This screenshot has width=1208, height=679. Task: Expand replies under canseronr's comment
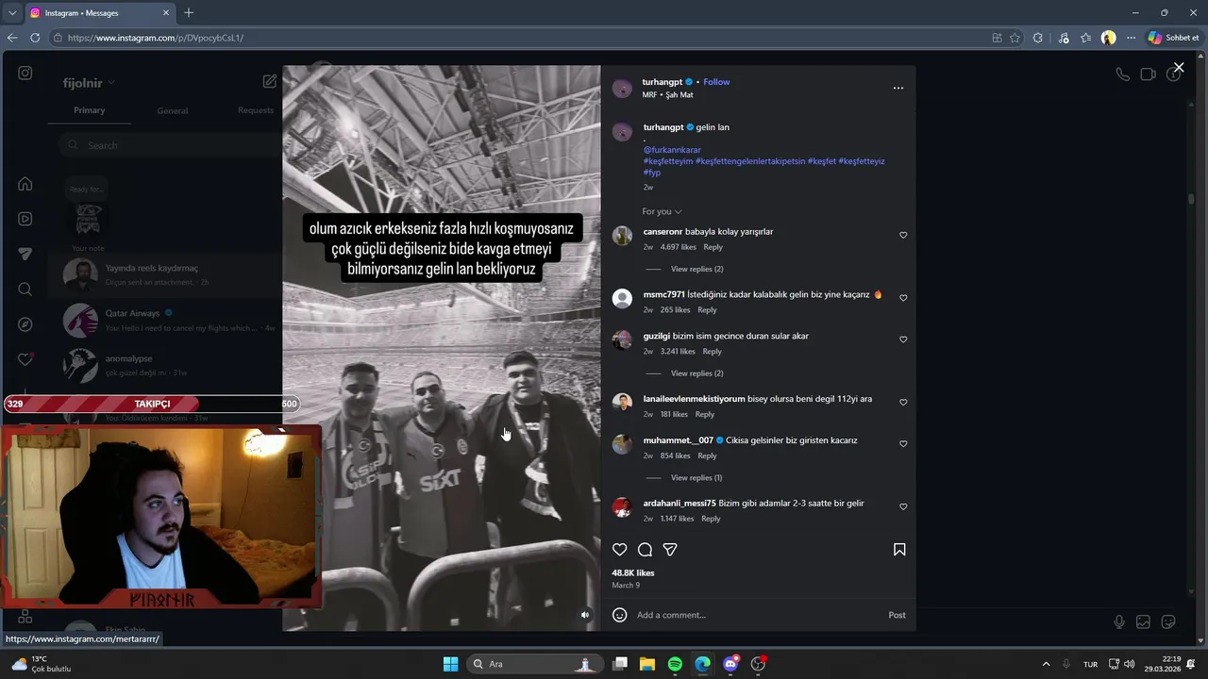pos(696,269)
